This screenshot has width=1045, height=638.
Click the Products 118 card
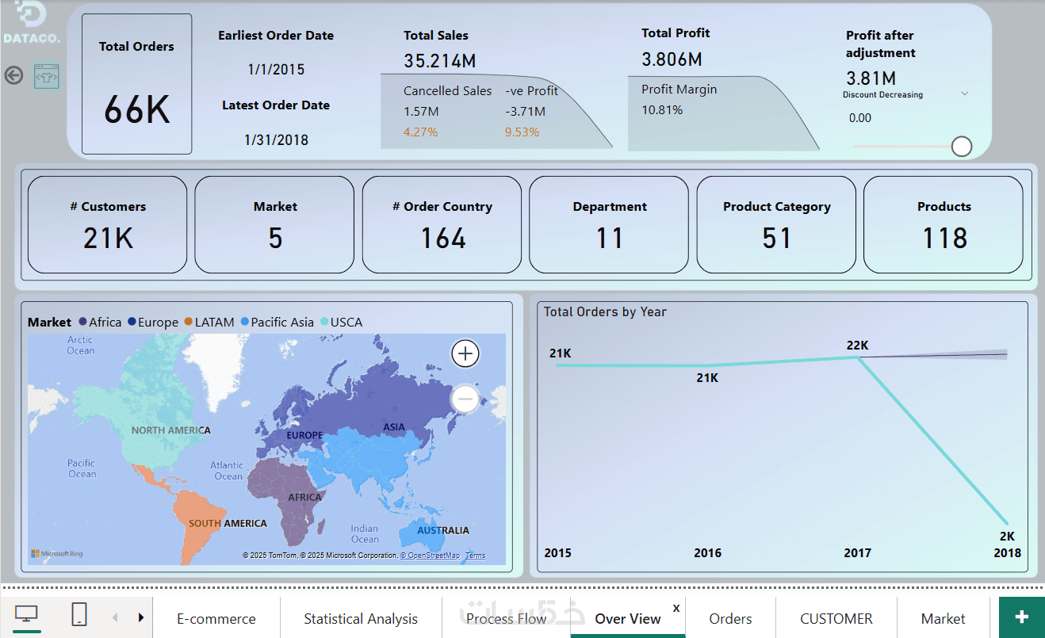tap(944, 224)
